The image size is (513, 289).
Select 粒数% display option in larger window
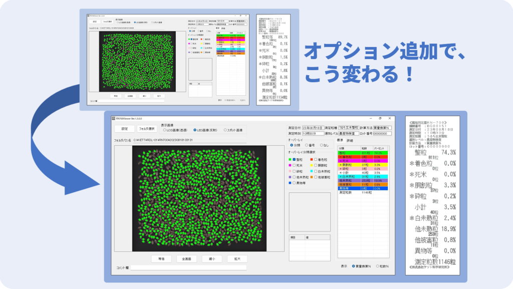pos(378,266)
